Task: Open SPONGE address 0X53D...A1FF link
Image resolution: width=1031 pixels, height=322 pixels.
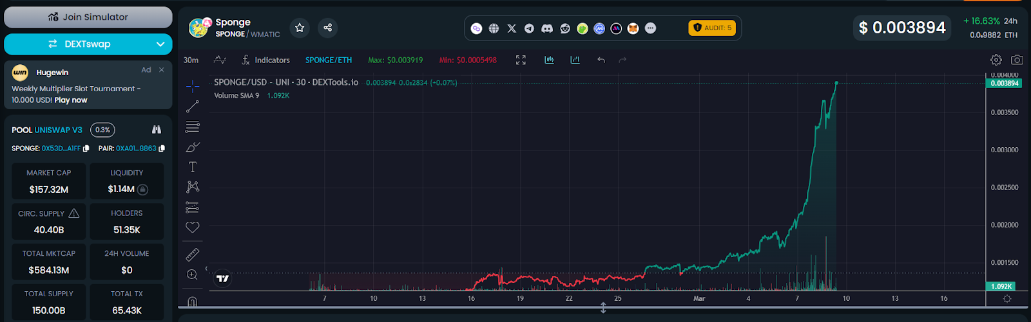Action: pos(61,148)
